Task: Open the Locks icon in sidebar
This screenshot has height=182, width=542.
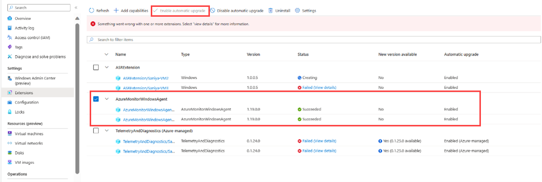Action: [x=10, y=112]
